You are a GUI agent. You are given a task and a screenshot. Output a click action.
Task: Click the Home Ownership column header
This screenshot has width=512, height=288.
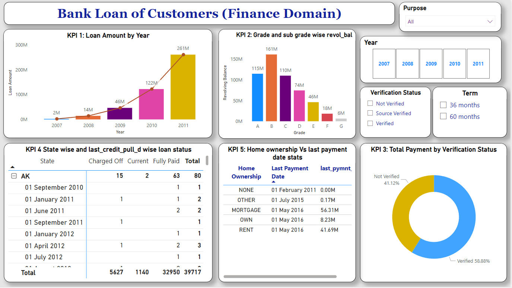click(x=246, y=173)
